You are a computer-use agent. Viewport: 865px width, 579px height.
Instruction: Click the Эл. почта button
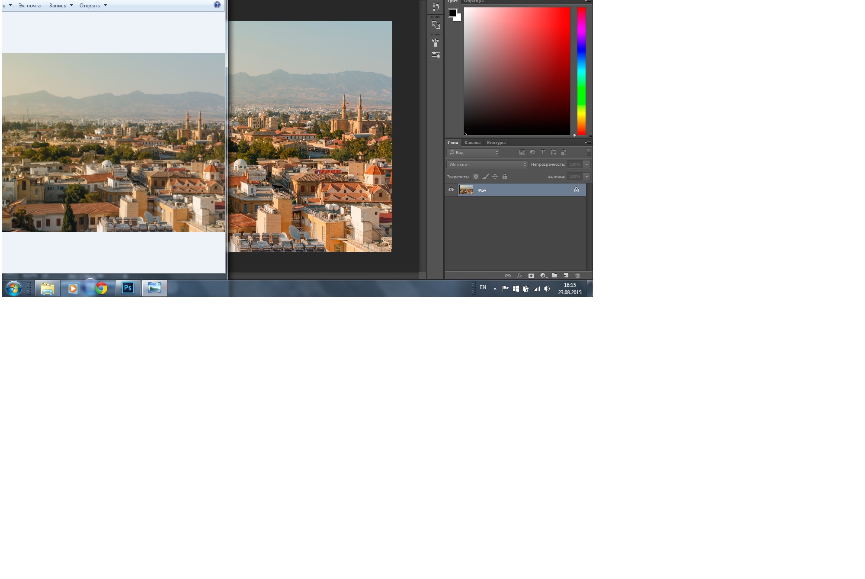29,6
